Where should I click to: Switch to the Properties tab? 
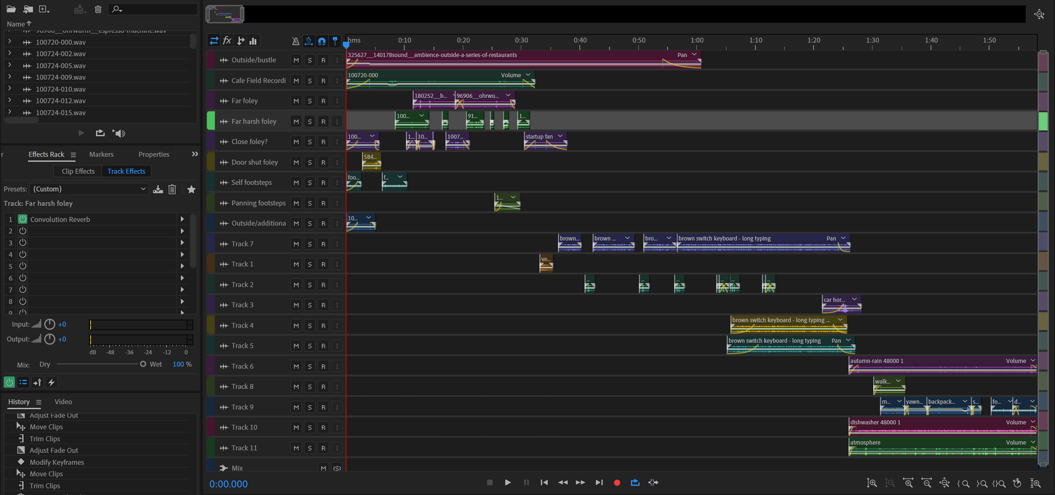(154, 154)
